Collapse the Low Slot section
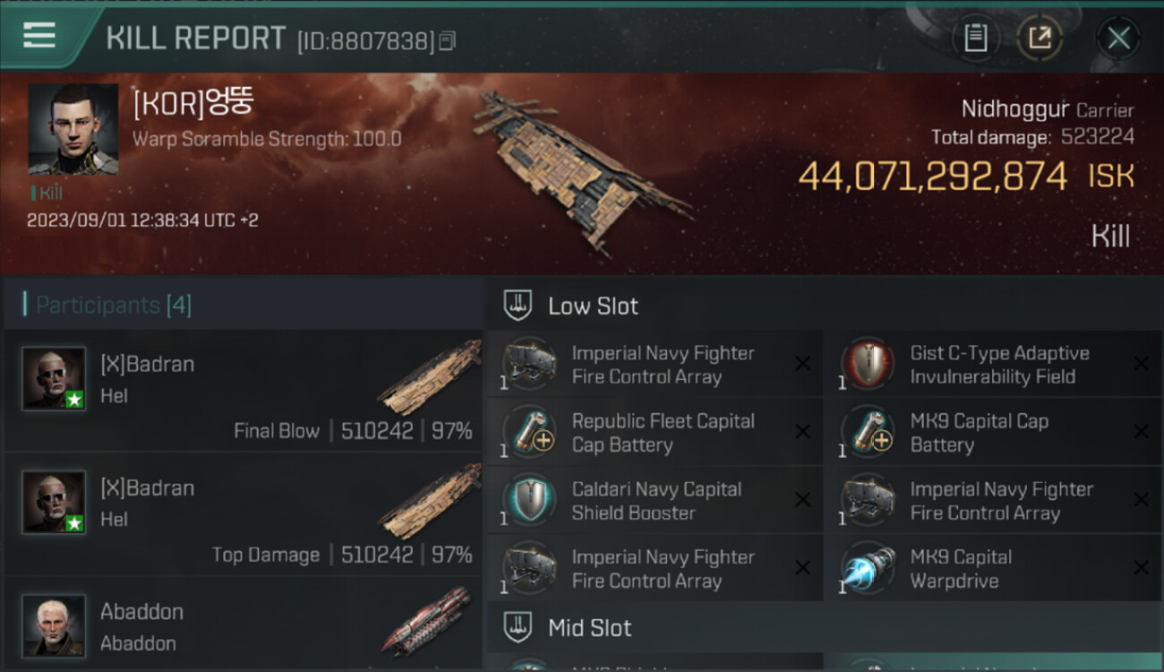Screen dimensions: 1164x672 pos(593,306)
